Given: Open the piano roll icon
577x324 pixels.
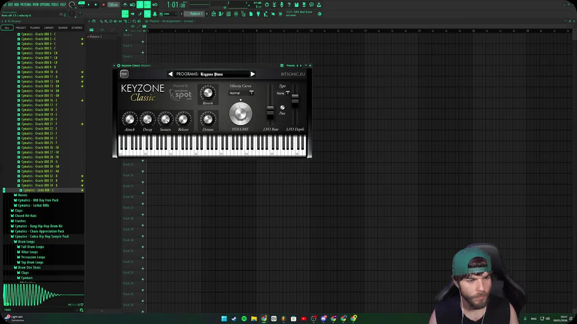Looking at the screenshot, I should pos(221,13).
